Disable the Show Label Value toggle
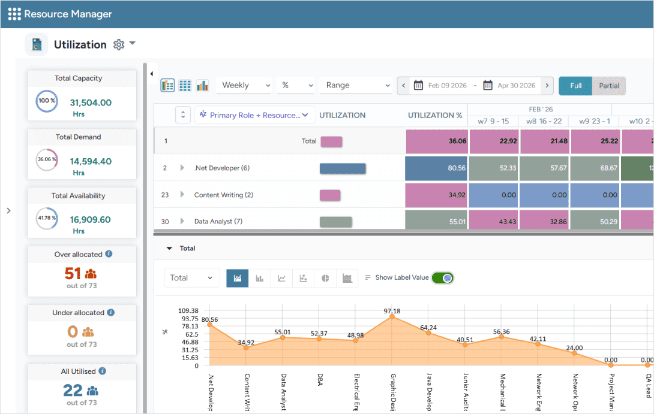The width and height of the screenshot is (654, 414). (442, 278)
